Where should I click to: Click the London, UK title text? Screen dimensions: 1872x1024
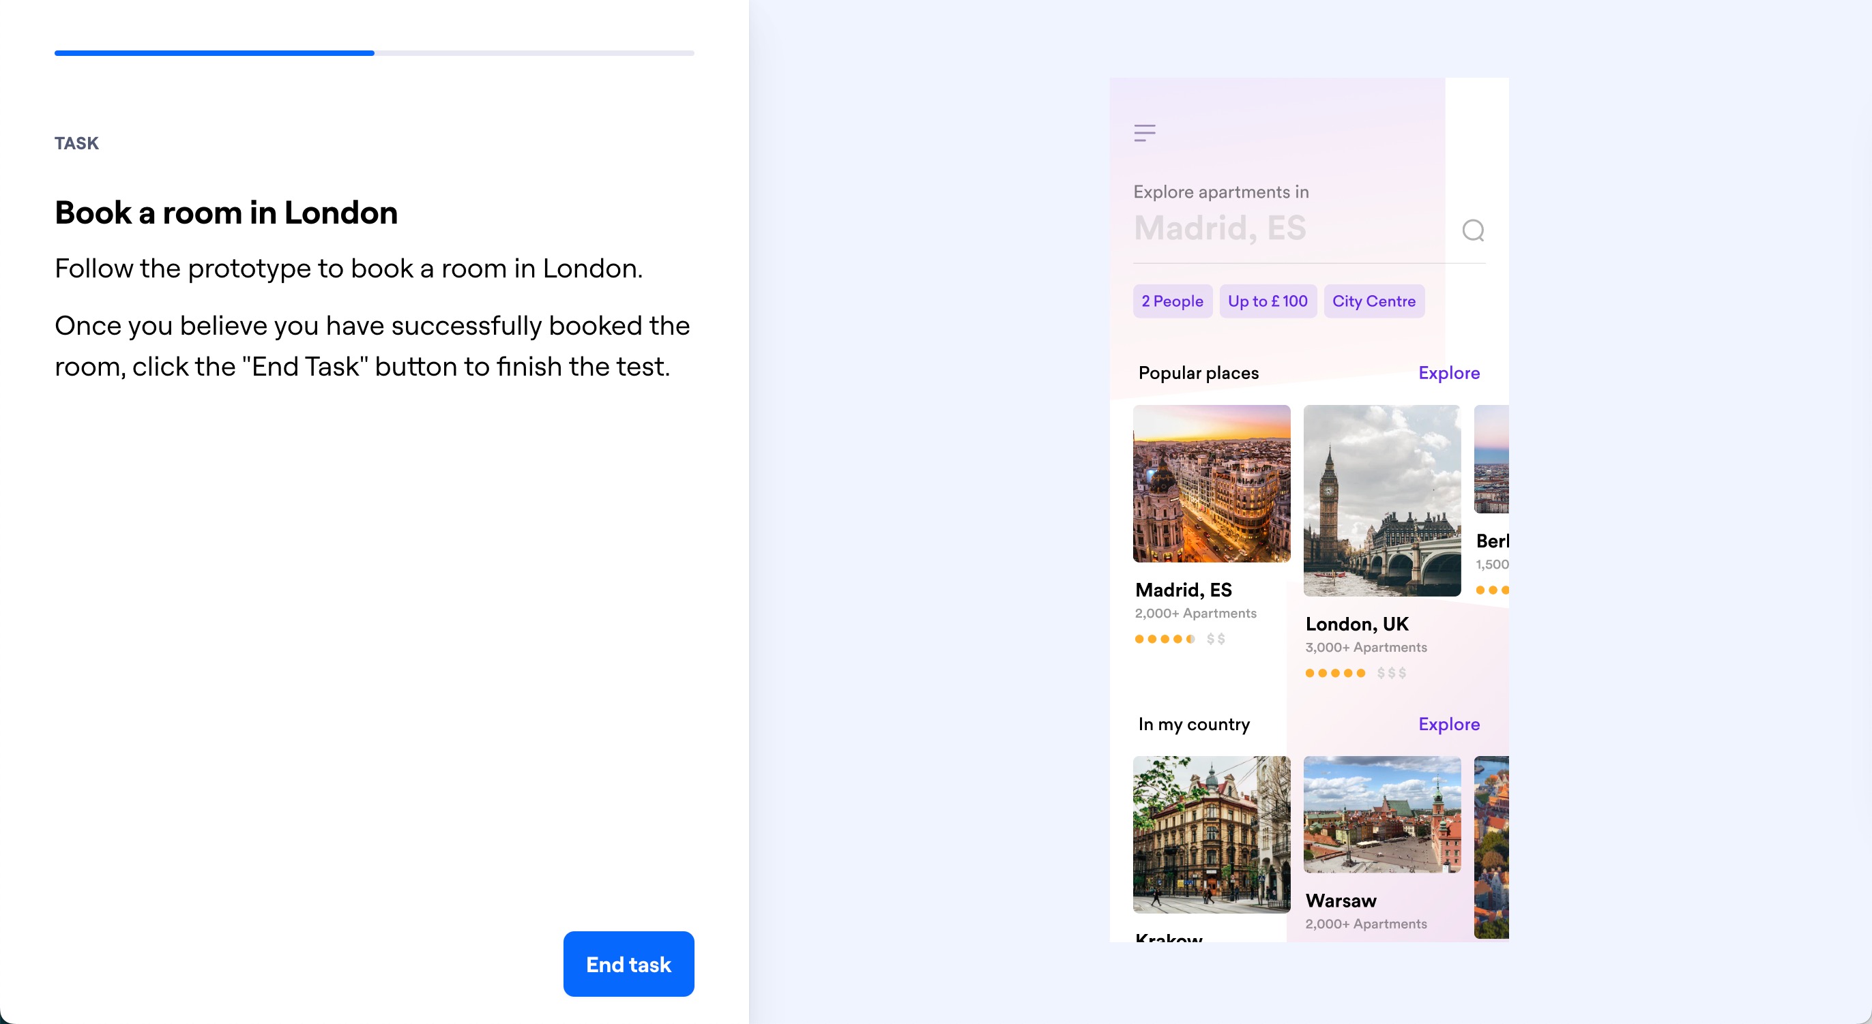pos(1356,624)
